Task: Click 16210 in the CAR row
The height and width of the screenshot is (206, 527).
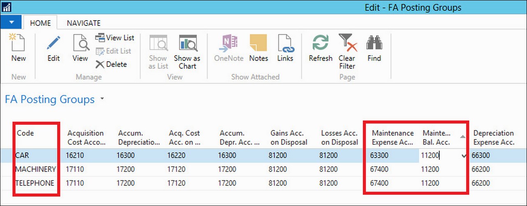Action: (75, 156)
